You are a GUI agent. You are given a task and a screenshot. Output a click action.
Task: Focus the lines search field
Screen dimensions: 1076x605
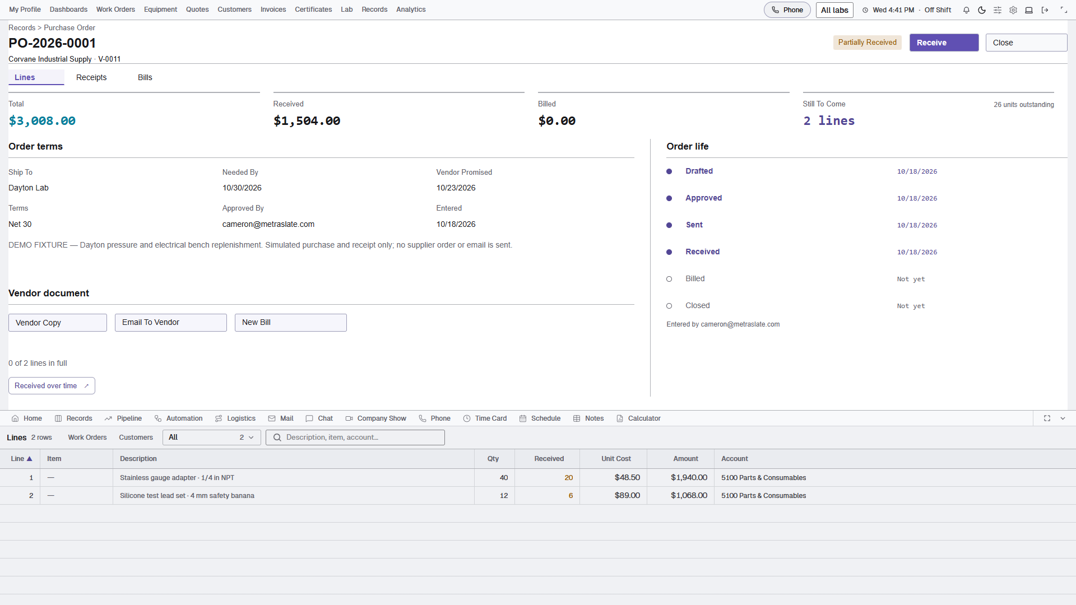[355, 438]
